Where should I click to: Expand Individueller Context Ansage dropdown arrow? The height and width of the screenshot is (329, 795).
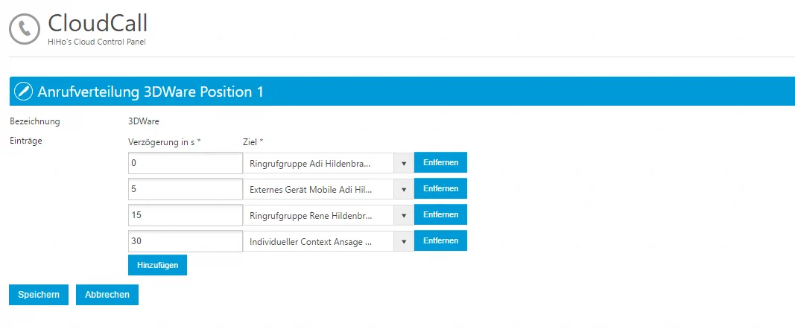pyautogui.click(x=404, y=241)
